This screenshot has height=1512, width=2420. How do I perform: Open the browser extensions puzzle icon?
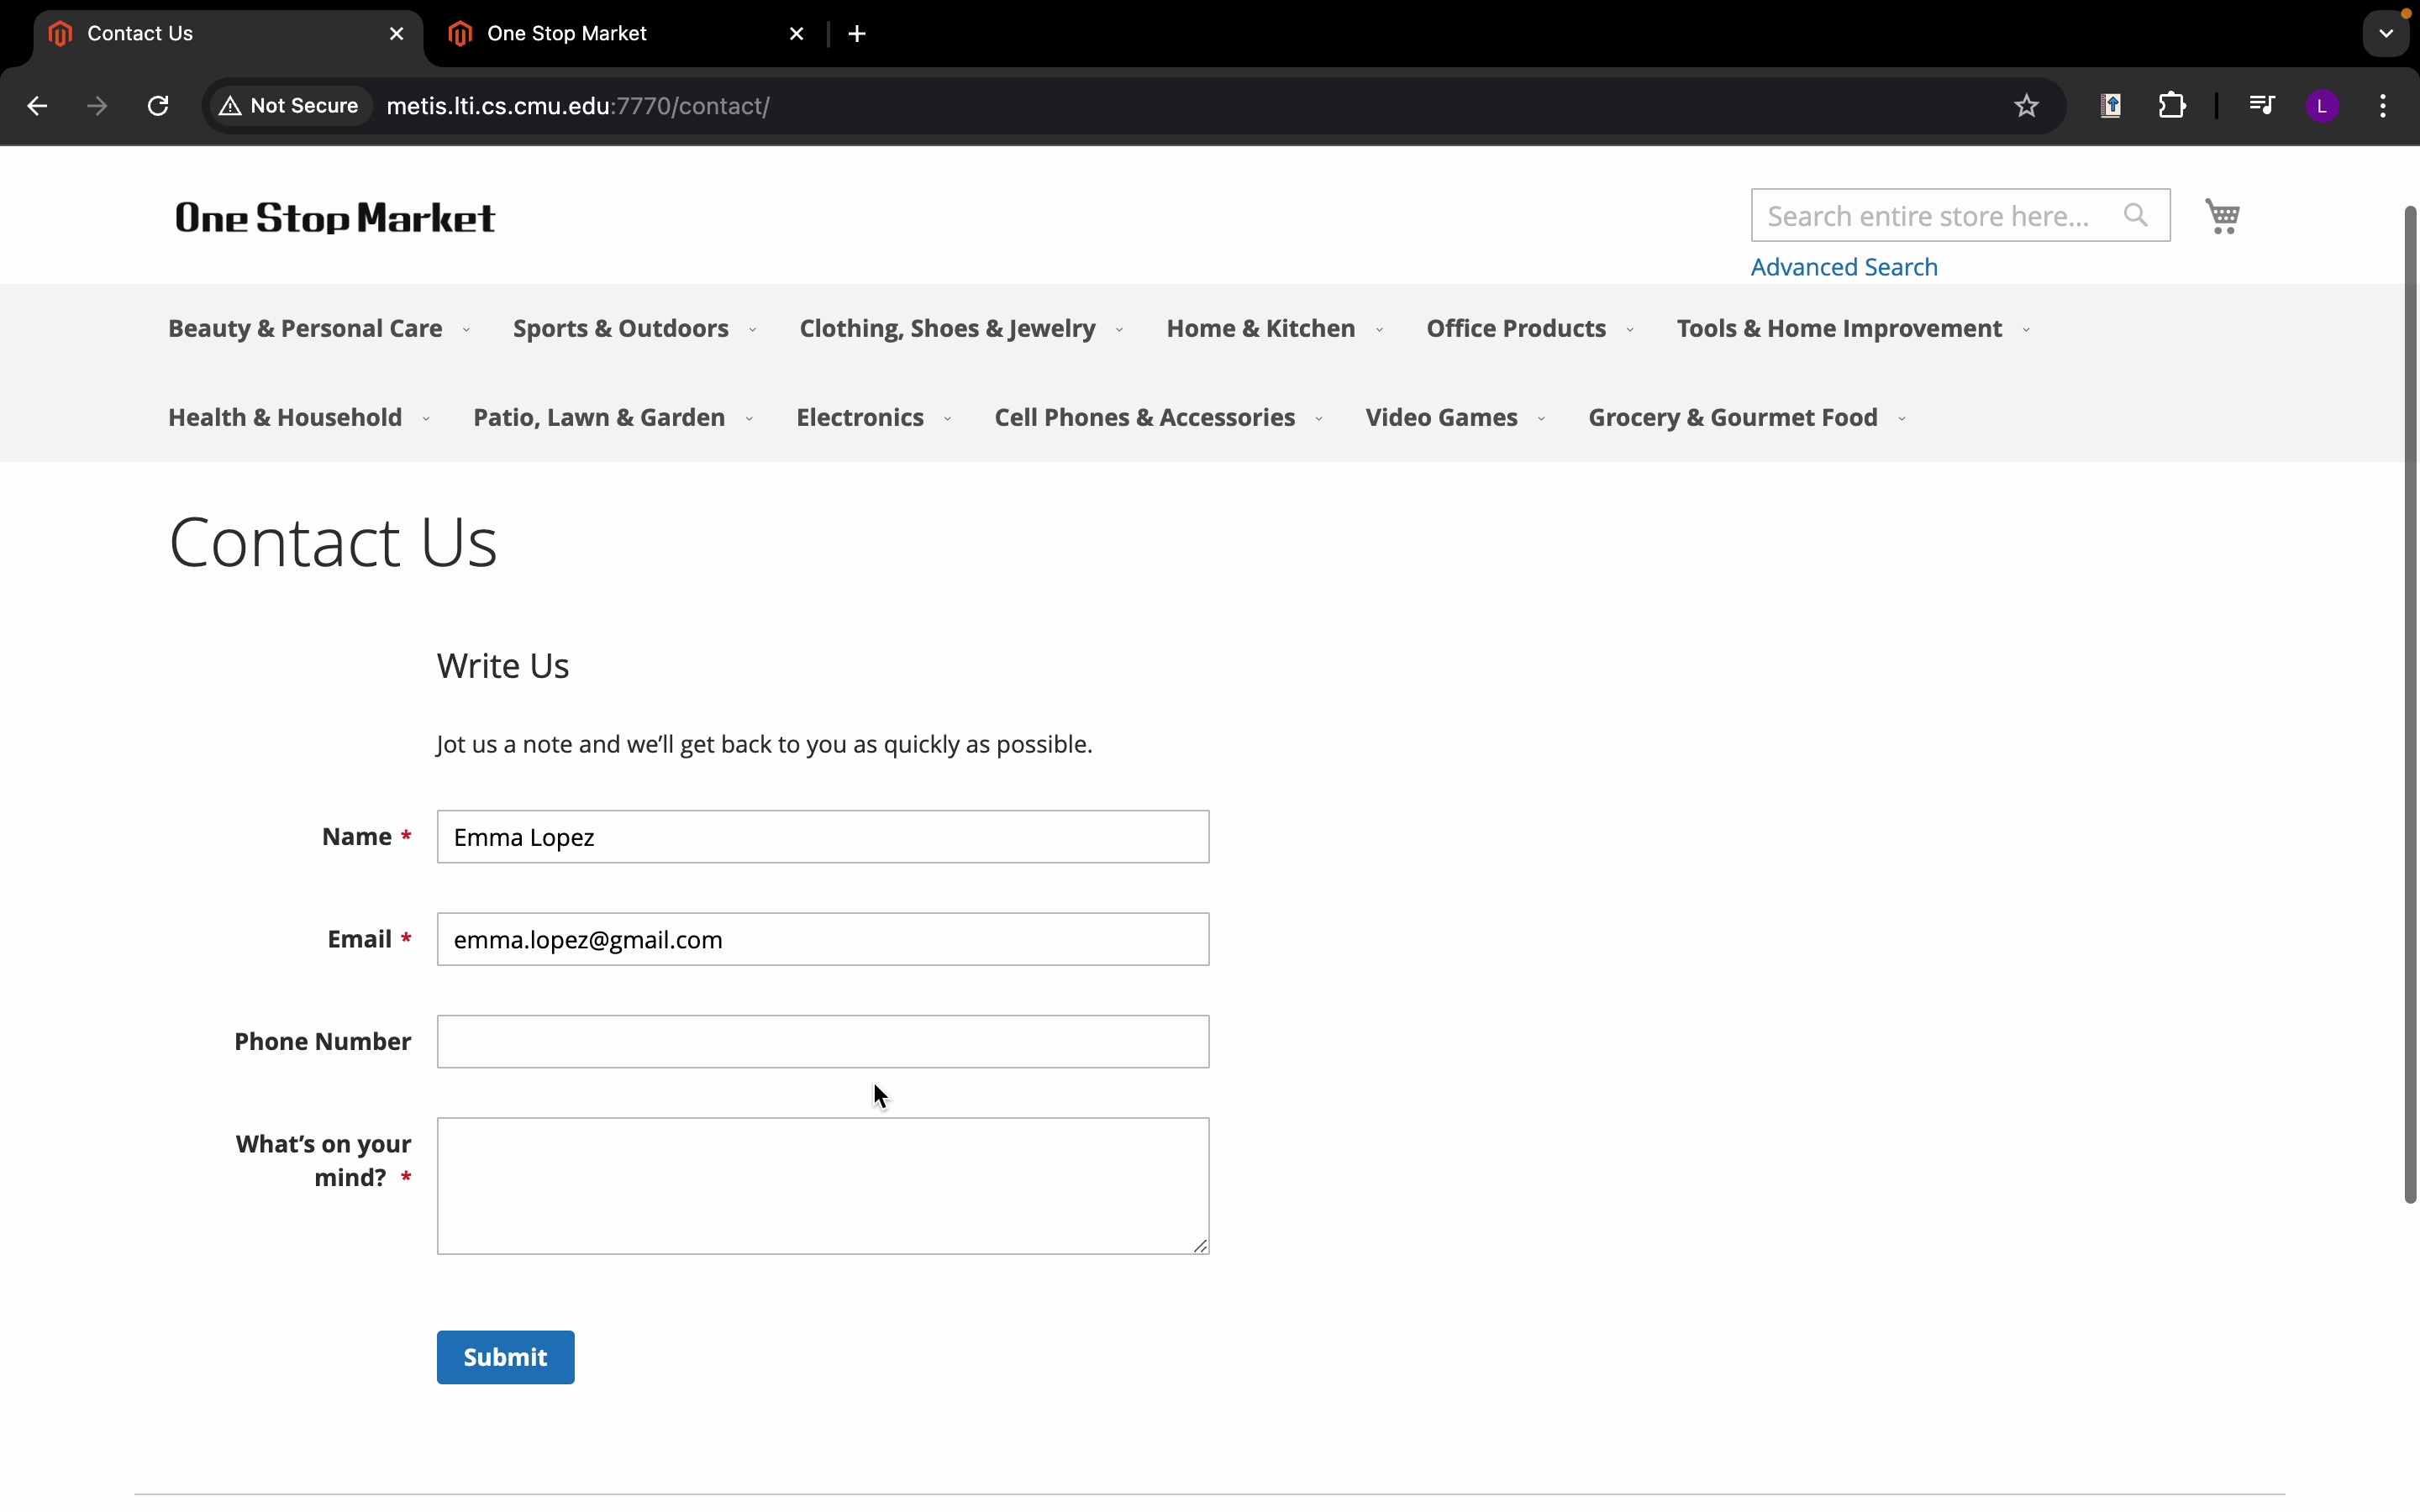click(x=2172, y=106)
